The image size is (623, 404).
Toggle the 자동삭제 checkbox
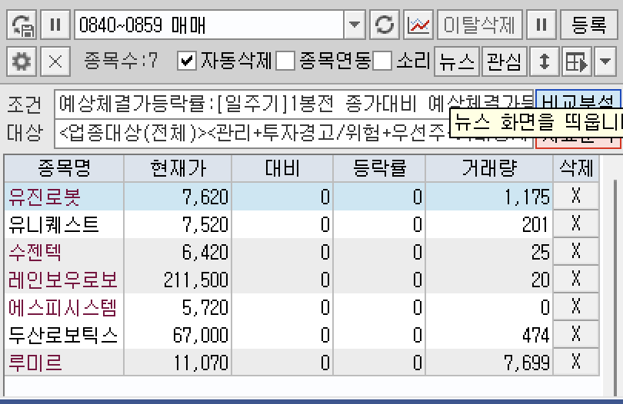pyautogui.click(x=187, y=61)
